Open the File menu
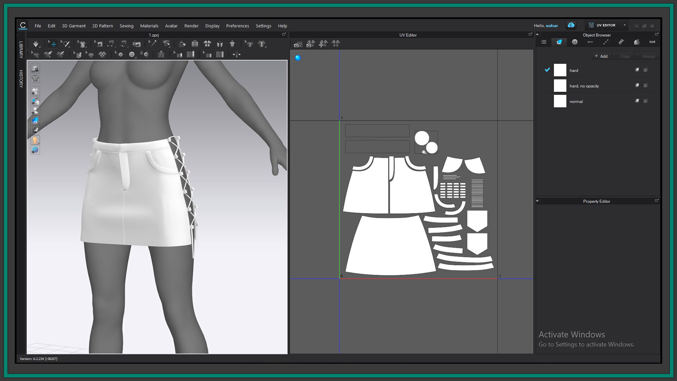The width and height of the screenshot is (677, 381). (38, 26)
